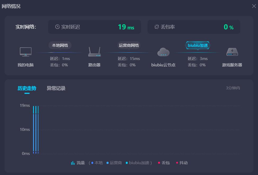Click the first latency bar in chart
This screenshot has height=175, width=258.
click(x=34, y=130)
